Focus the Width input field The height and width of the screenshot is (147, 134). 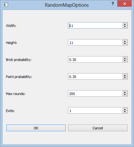click(x=95, y=25)
